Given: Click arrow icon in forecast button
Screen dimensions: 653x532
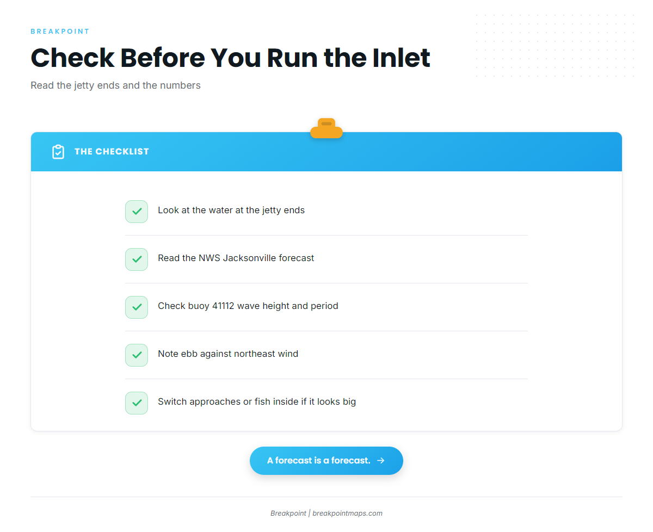Looking at the screenshot, I should [381, 461].
